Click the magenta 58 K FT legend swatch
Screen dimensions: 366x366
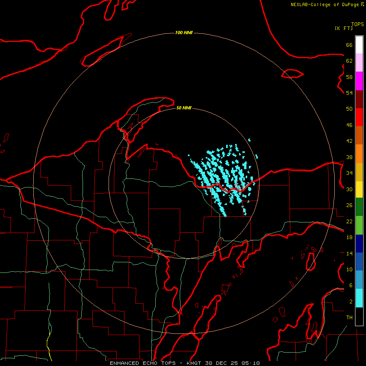[359, 81]
